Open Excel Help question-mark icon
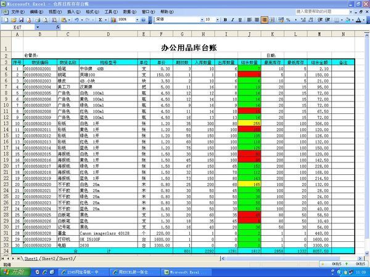Viewport: 370px width, 277px height. pos(143,20)
